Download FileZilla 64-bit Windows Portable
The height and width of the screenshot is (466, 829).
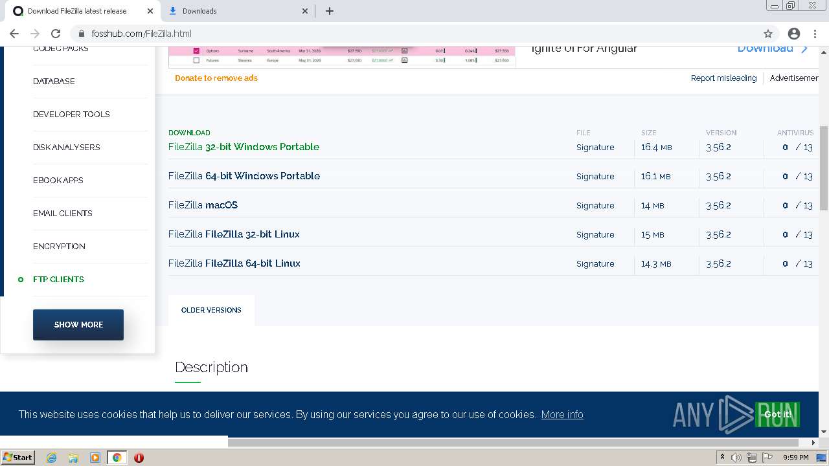[x=244, y=176]
